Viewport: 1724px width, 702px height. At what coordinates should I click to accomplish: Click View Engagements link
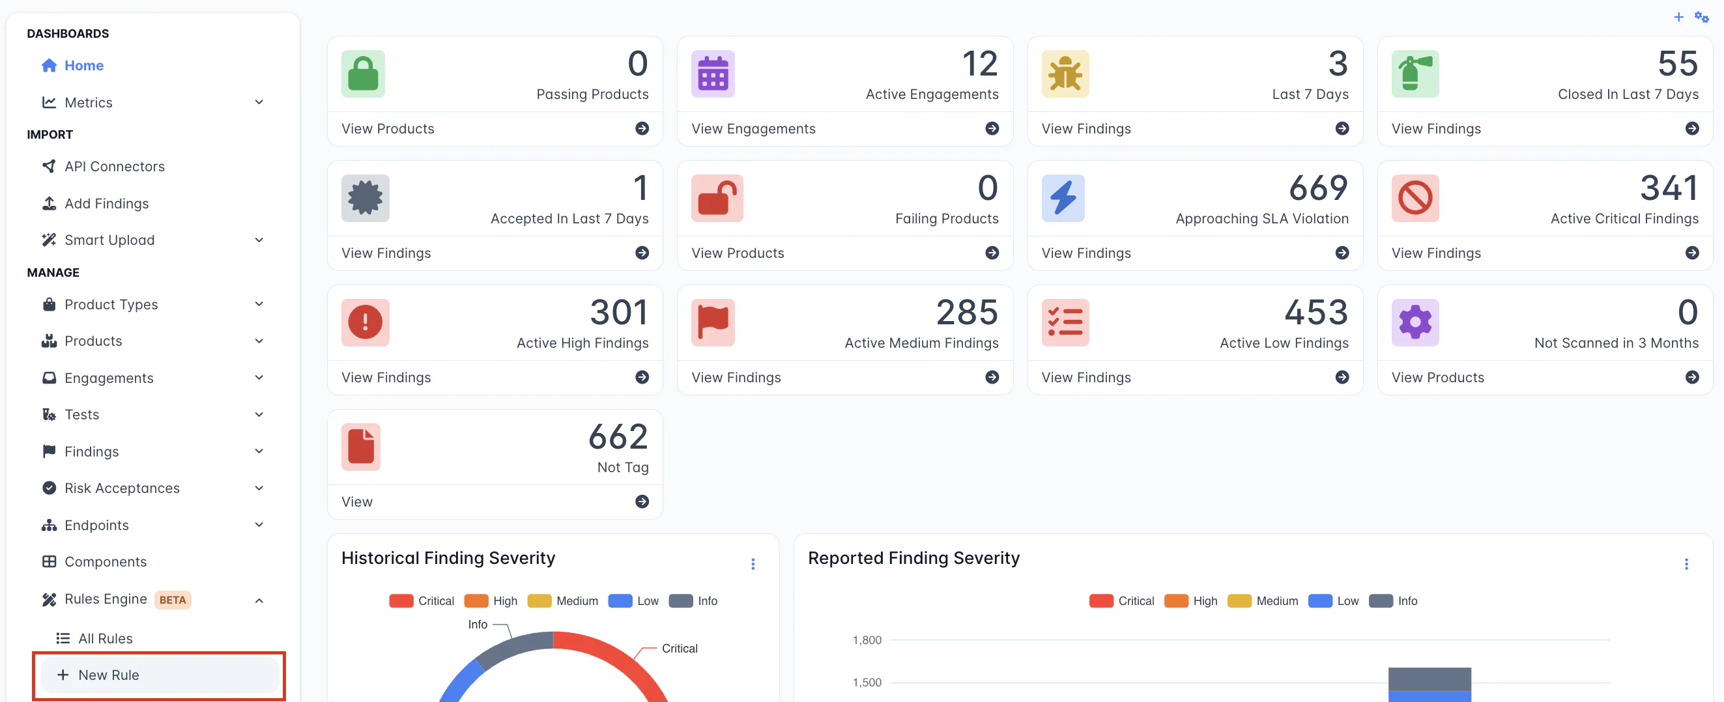point(753,128)
